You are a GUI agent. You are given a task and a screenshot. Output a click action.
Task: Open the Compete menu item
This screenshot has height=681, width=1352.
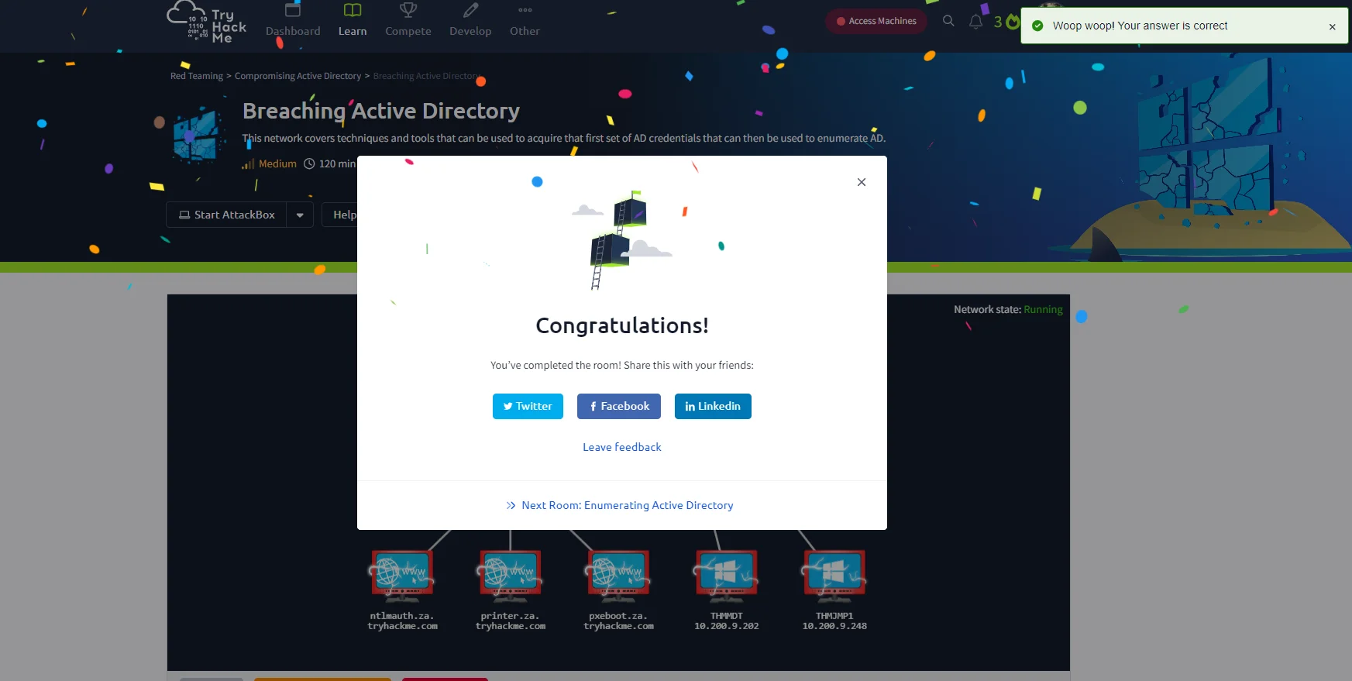pyautogui.click(x=408, y=21)
